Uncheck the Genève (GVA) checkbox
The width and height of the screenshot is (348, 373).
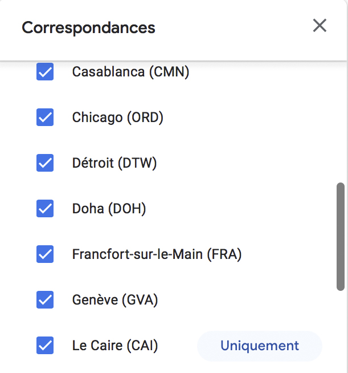pos(45,299)
